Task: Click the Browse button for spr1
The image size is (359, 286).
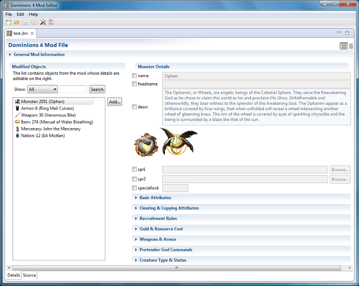Action: click(x=340, y=170)
